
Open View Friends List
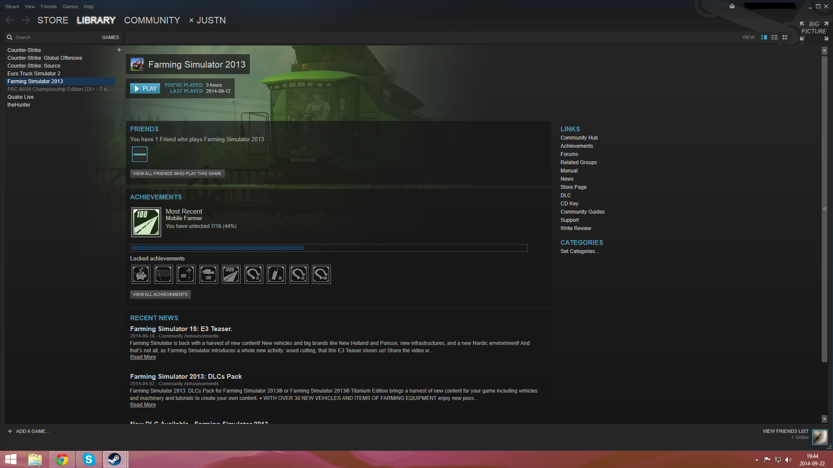[x=785, y=431]
